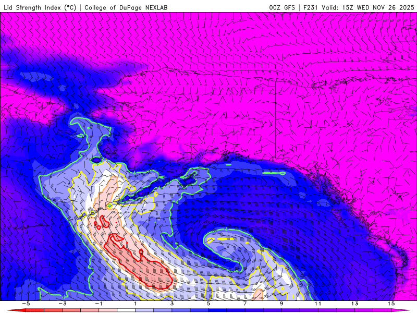
Task: Click the 11 colorbar scale label
Action: pos(318,304)
